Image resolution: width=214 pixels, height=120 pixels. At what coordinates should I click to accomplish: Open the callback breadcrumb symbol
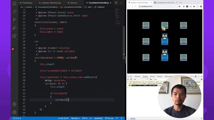point(99,7)
